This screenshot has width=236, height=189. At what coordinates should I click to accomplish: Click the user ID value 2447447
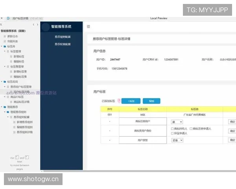115,59
